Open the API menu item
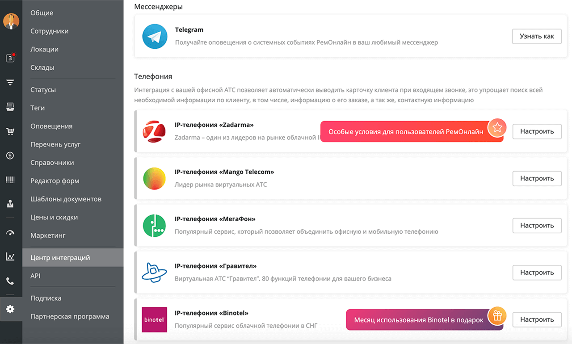Image resolution: width=572 pixels, height=344 pixels. (x=35, y=276)
